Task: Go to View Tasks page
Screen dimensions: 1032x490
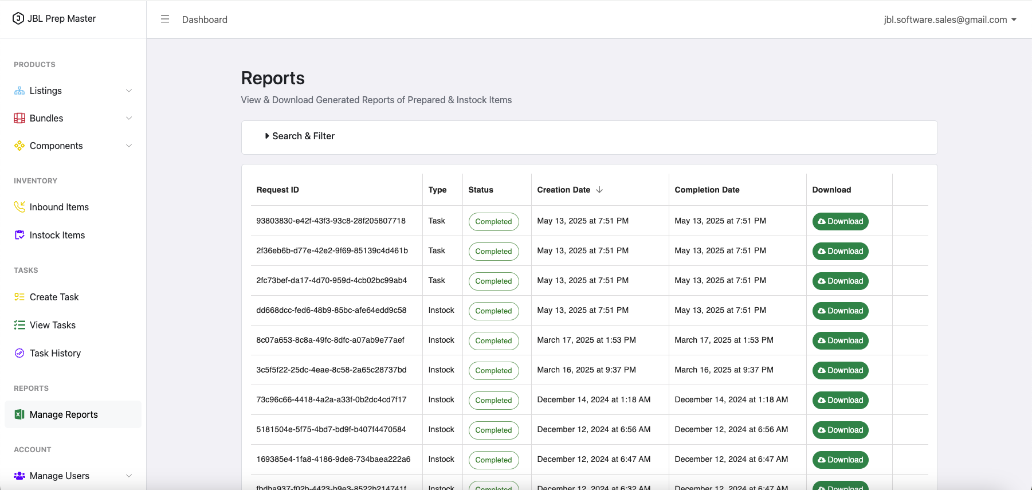Action: point(73,325)
